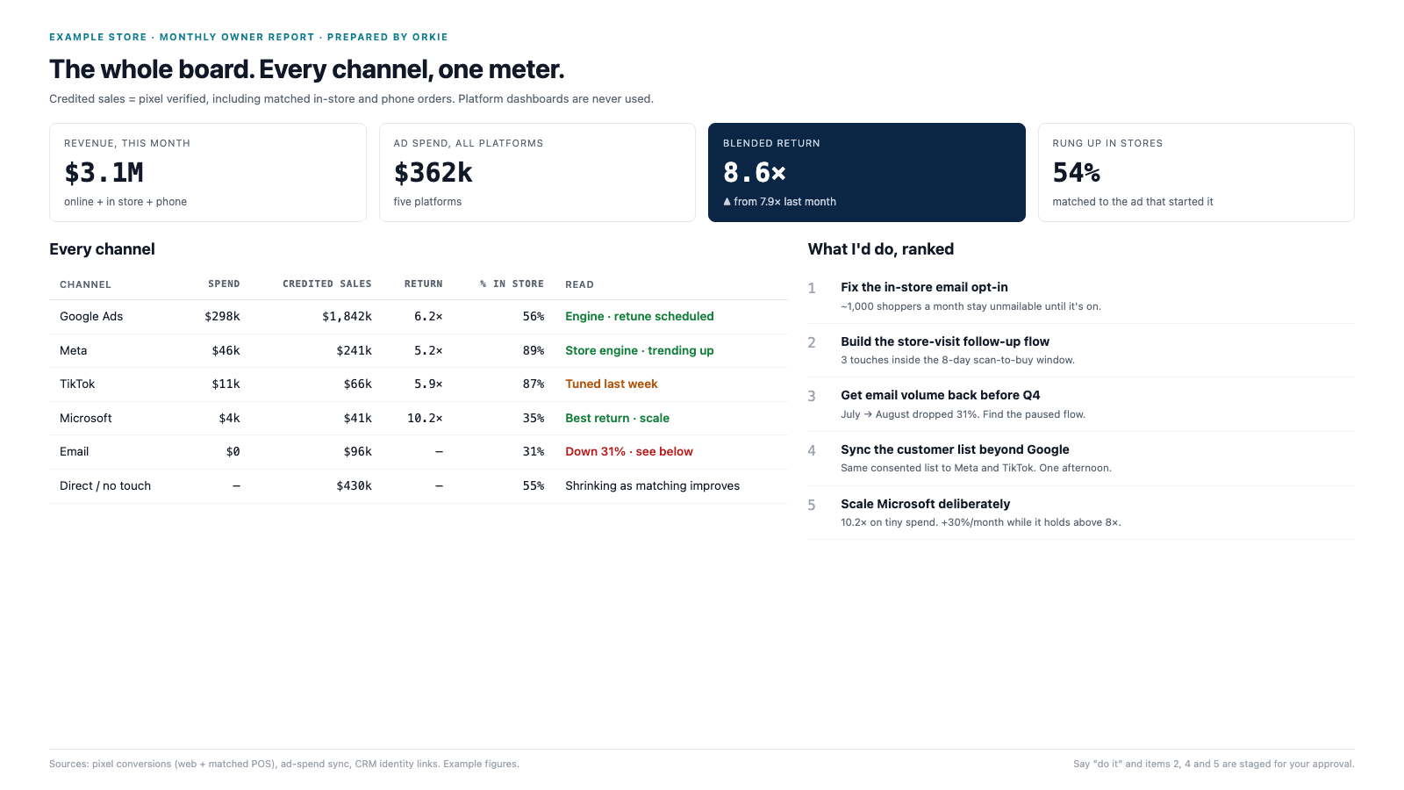Click 'Engine · retune scheduled' status

640,317
